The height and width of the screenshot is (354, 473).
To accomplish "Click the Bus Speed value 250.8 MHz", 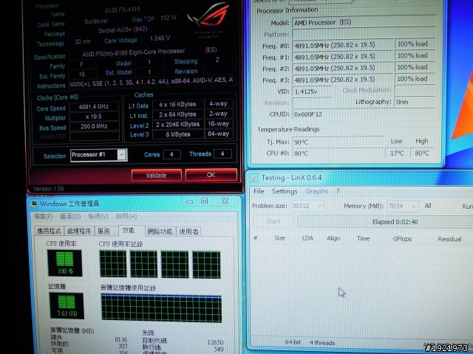I will click(x=94, y=126).
